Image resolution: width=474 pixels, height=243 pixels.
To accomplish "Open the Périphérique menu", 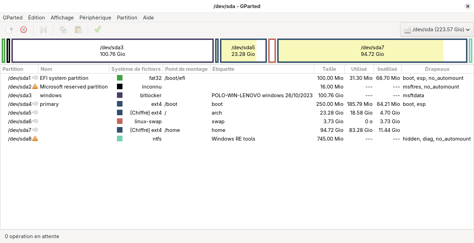I will point(95,18).
